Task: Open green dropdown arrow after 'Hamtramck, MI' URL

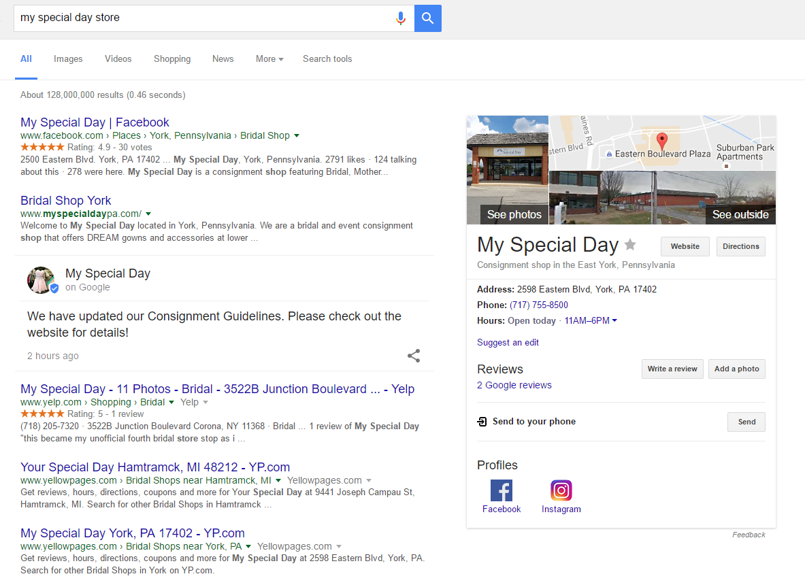Action: point(278,480)
